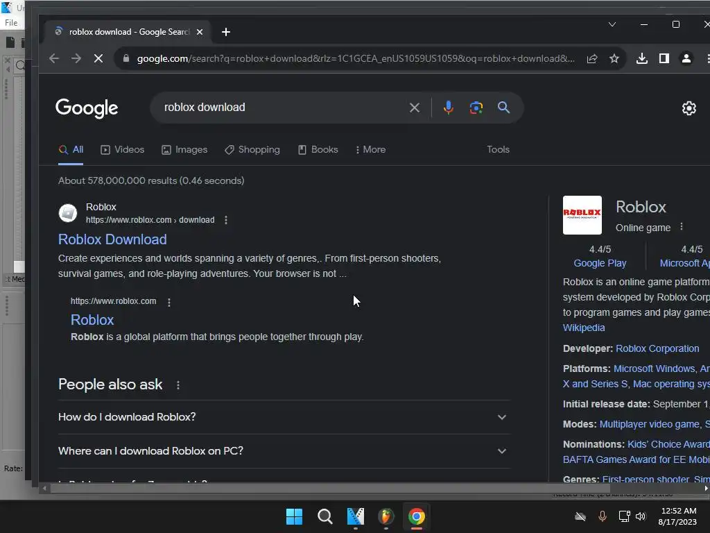Screen dimensions: 710x533
Task: Expand Where can I download Roblox on PC?
Action: coord(284,451)
